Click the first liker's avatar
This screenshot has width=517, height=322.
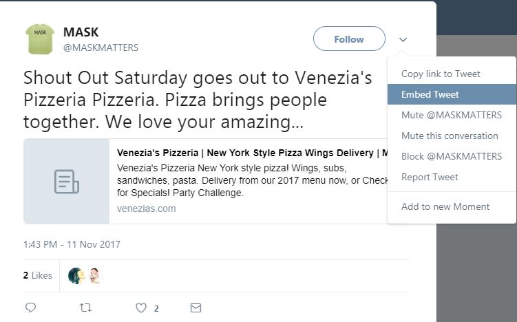coord(76,276)
